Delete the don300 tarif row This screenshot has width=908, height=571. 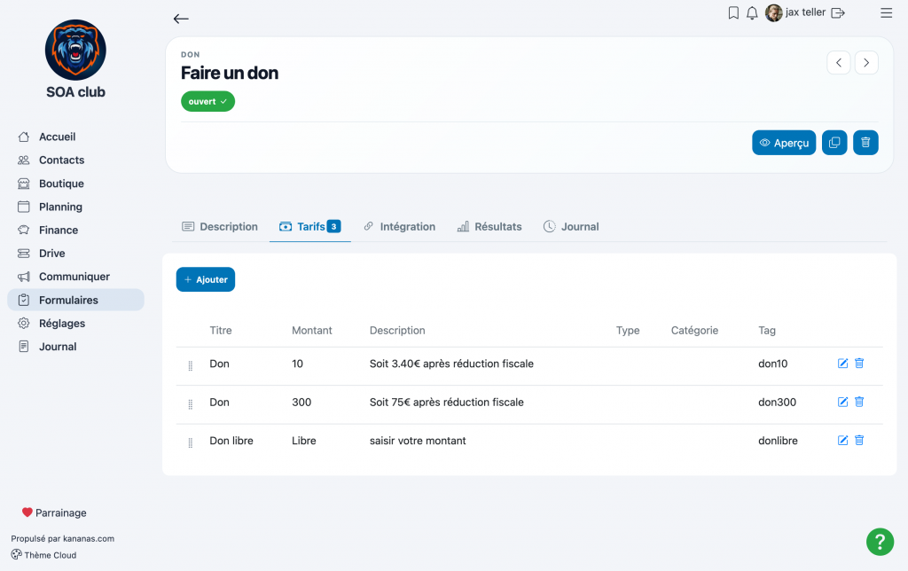[x=859, y=402]
